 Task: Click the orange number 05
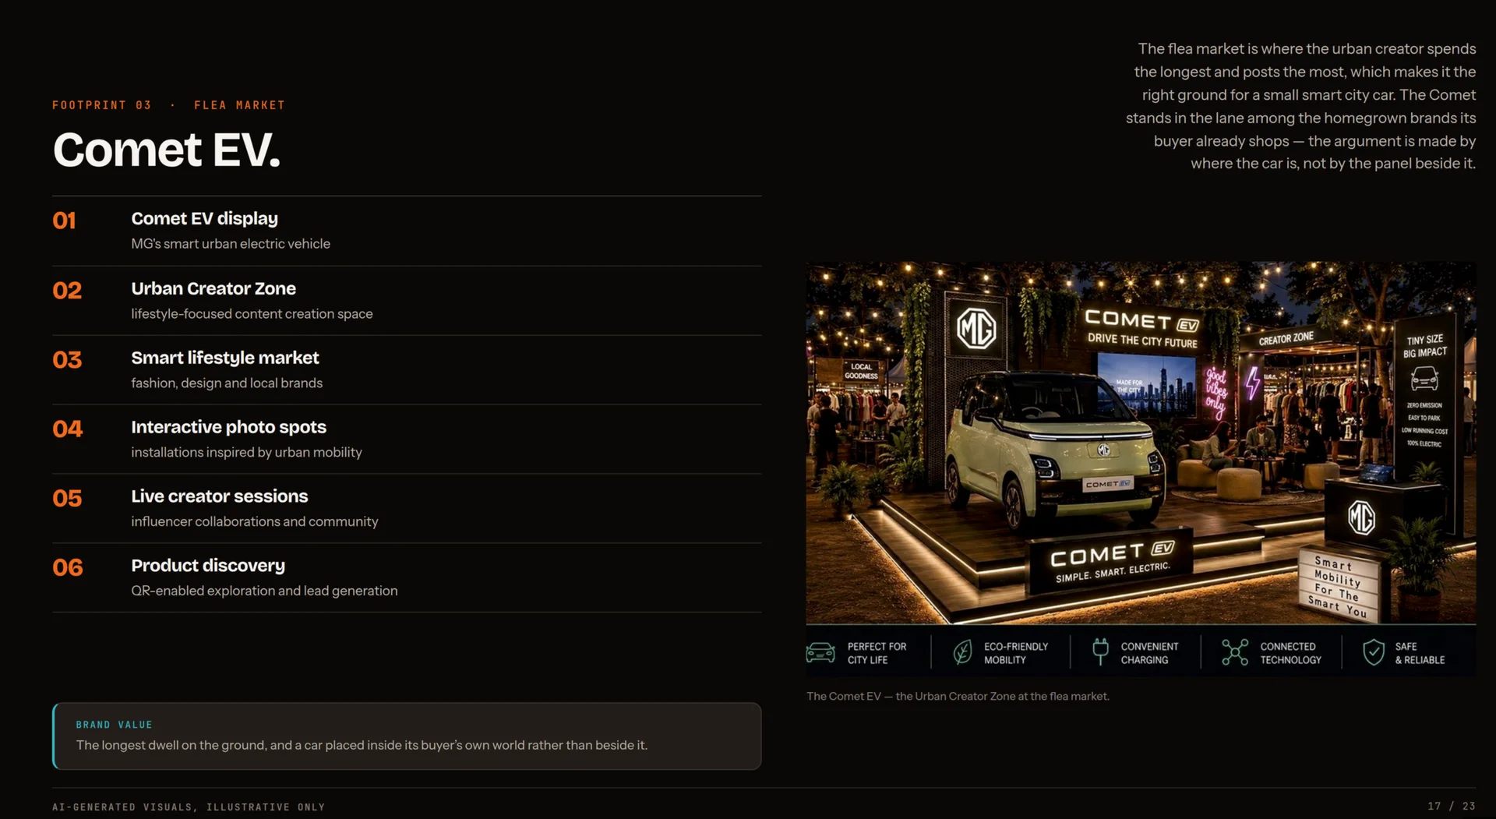(x=67, y=499)
